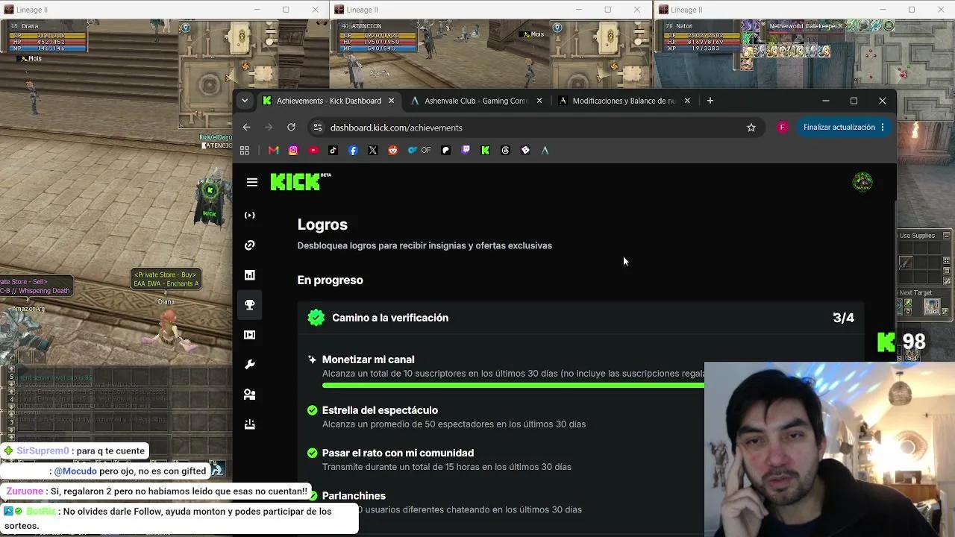This screenshot has width=955, height=537.
Task: Click the En progreso section label
Action: (330, 280)
